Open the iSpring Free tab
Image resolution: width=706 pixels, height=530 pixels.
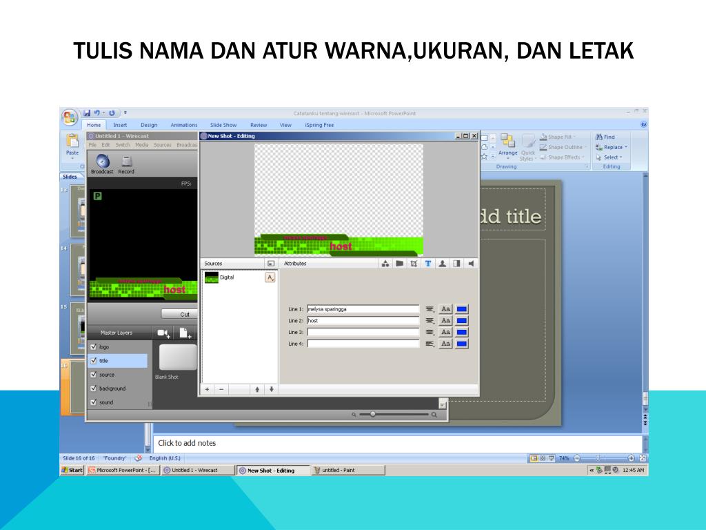pyautogui.click(x=319, y=126)
